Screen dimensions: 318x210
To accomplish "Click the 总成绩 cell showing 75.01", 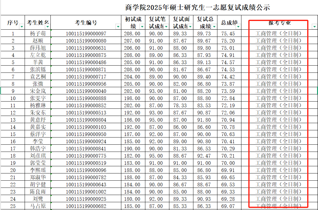I will [229, 48].
